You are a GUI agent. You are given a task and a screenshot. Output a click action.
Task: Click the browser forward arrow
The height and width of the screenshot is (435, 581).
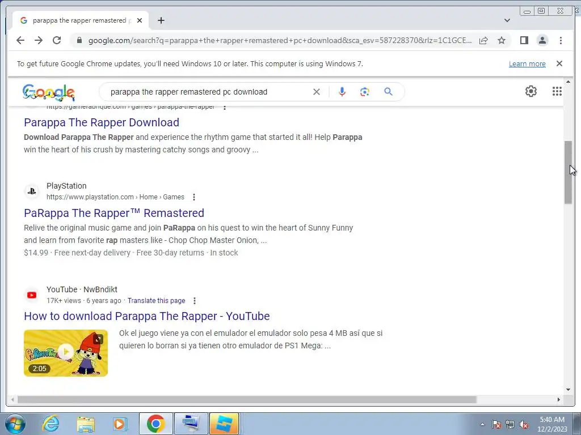39,40
